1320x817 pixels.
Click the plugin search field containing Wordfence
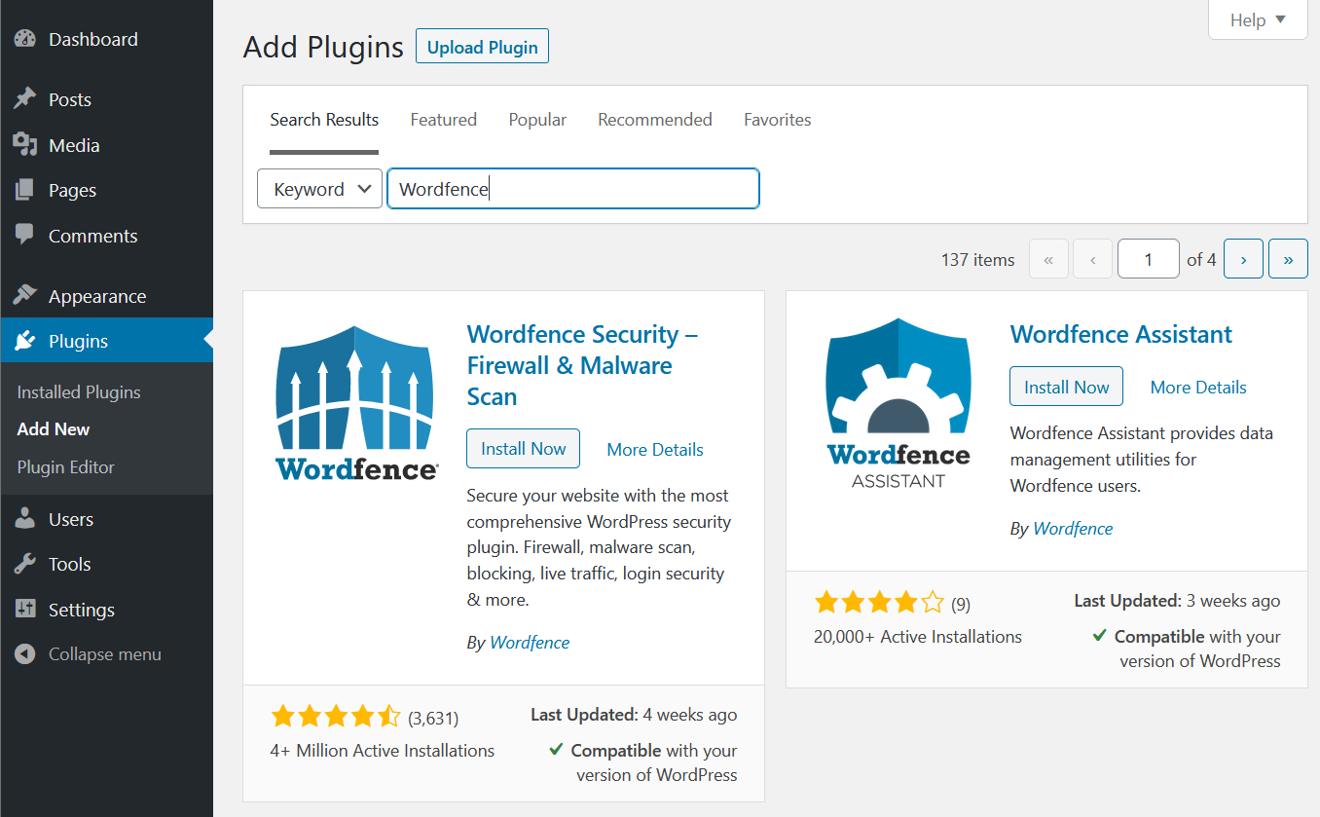click(x=573, y=189)
